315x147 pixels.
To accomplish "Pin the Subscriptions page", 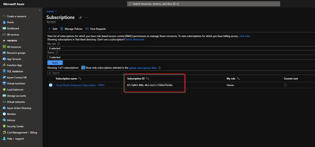I will pyautogui.click(x=80, y=17).
